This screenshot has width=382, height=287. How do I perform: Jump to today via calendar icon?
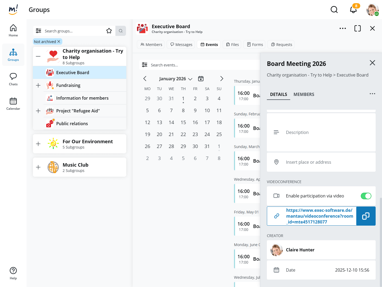(201, 79)
